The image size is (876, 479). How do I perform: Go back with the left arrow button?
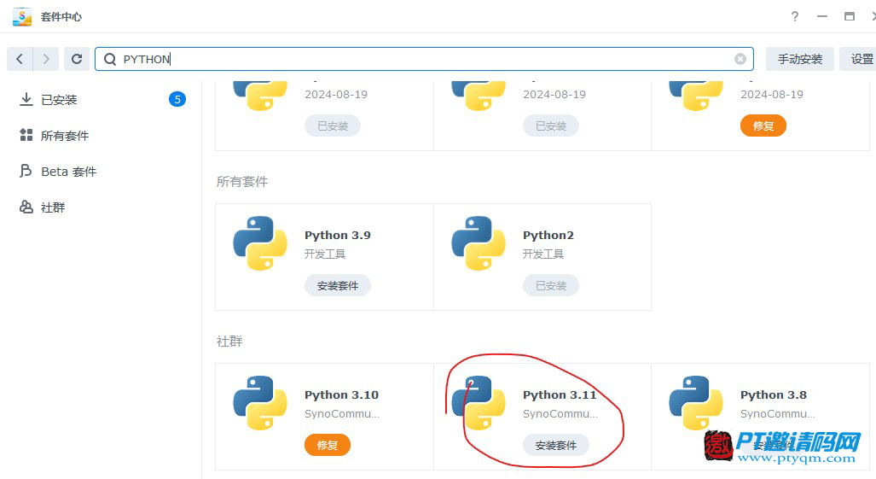[x=20, y=59]
